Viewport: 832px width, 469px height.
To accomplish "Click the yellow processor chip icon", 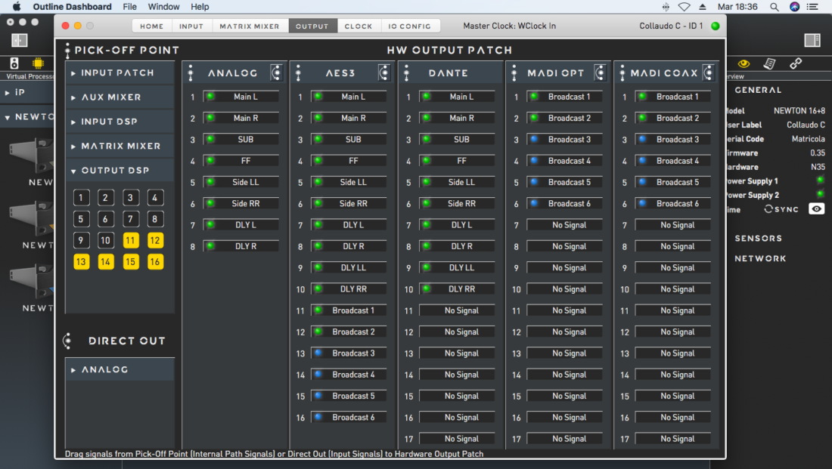I will click(38, 63).
